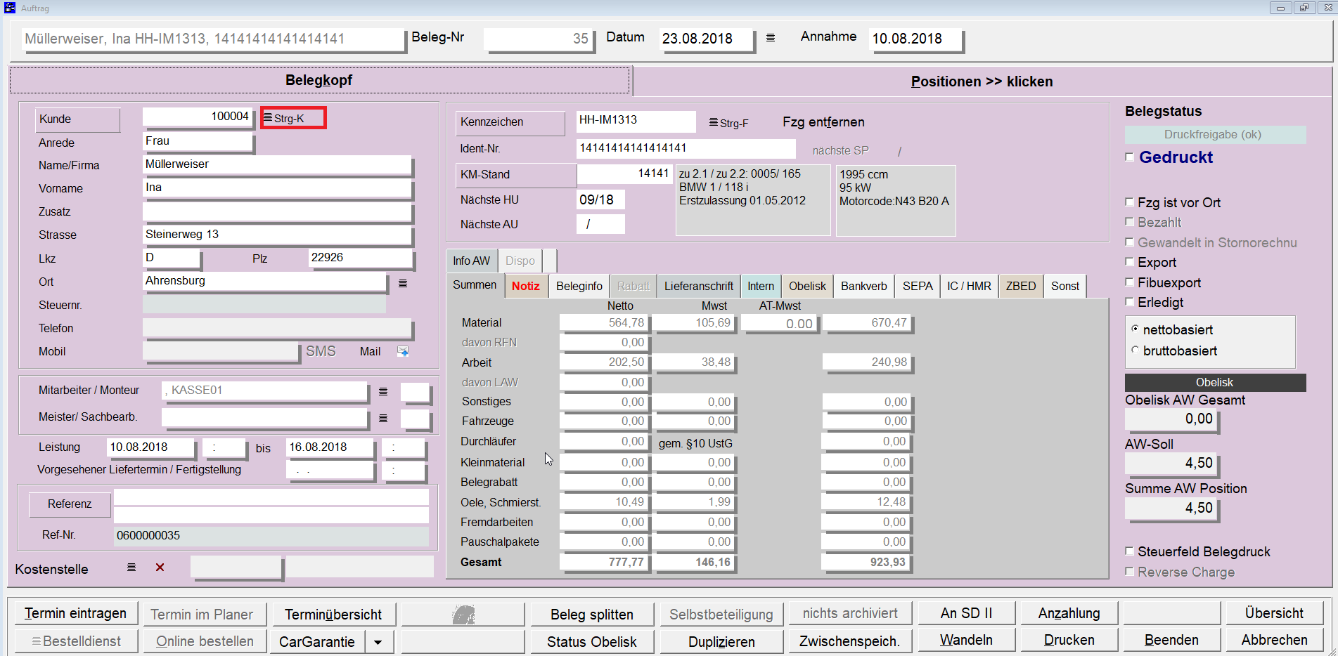The height and width of the screenshot is (656, 1338).
Task: Switch to the Bankverb tab
Action: point(864,286)
